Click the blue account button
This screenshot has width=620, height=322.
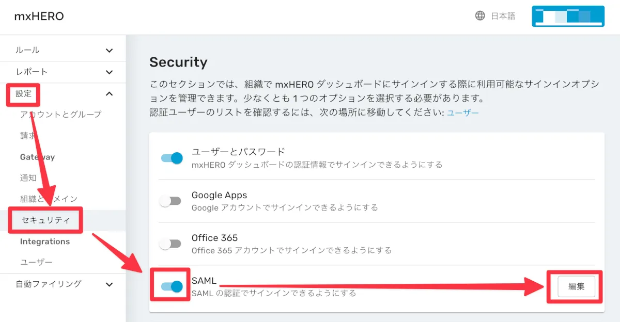pyautogui.click(x=568, y=16)
